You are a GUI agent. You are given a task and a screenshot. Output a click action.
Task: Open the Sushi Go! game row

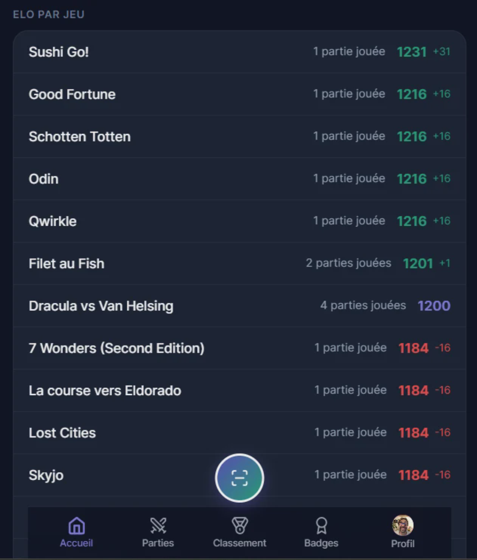(x=240, y=52)
